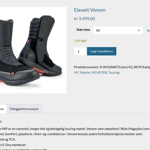The image size is (150, 150).
Task: Click the Eleveit Venom product title
Action: coord(90,10)
